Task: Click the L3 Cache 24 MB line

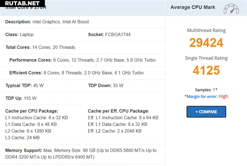Action: coord(22,138)
